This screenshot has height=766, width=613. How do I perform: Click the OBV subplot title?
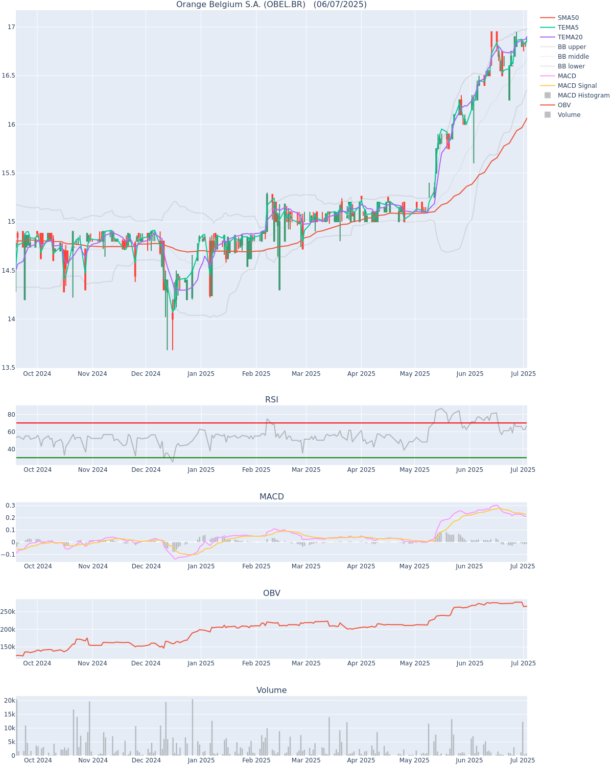pos(272,593)
